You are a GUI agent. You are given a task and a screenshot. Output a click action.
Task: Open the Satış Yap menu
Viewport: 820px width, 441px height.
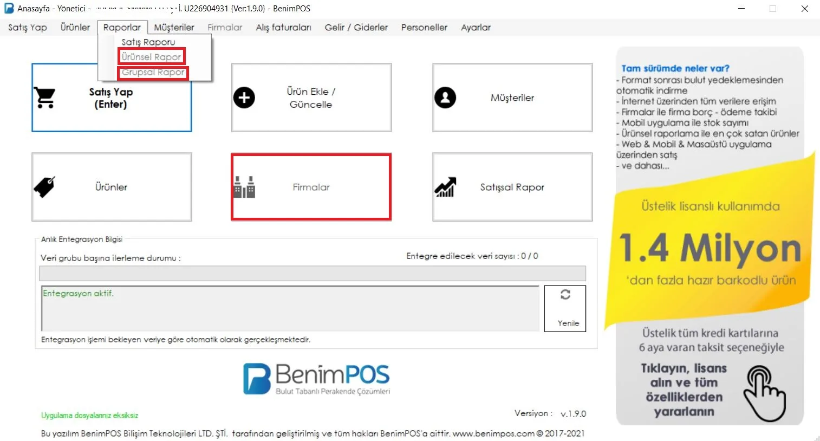(28, 27)
